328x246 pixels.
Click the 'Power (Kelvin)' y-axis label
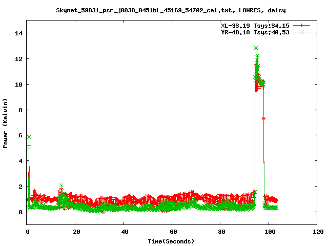(5, 124)
